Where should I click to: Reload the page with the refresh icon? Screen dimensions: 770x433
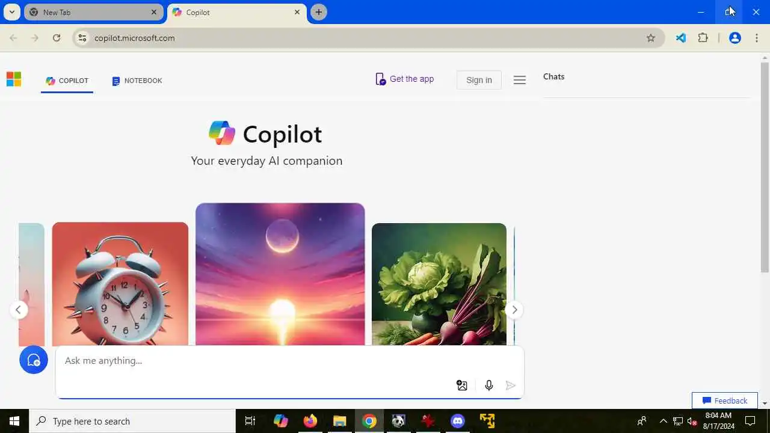point(57,38)
